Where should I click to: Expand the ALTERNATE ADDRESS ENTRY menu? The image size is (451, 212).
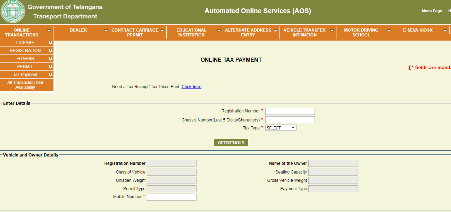pyautogui.click(x=275, y=30)
